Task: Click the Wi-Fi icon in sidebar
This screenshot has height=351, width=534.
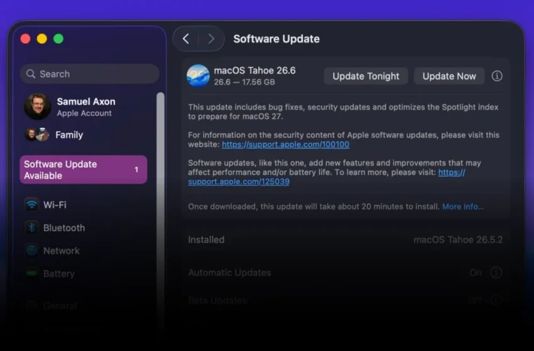Action: tap(31, 205)
